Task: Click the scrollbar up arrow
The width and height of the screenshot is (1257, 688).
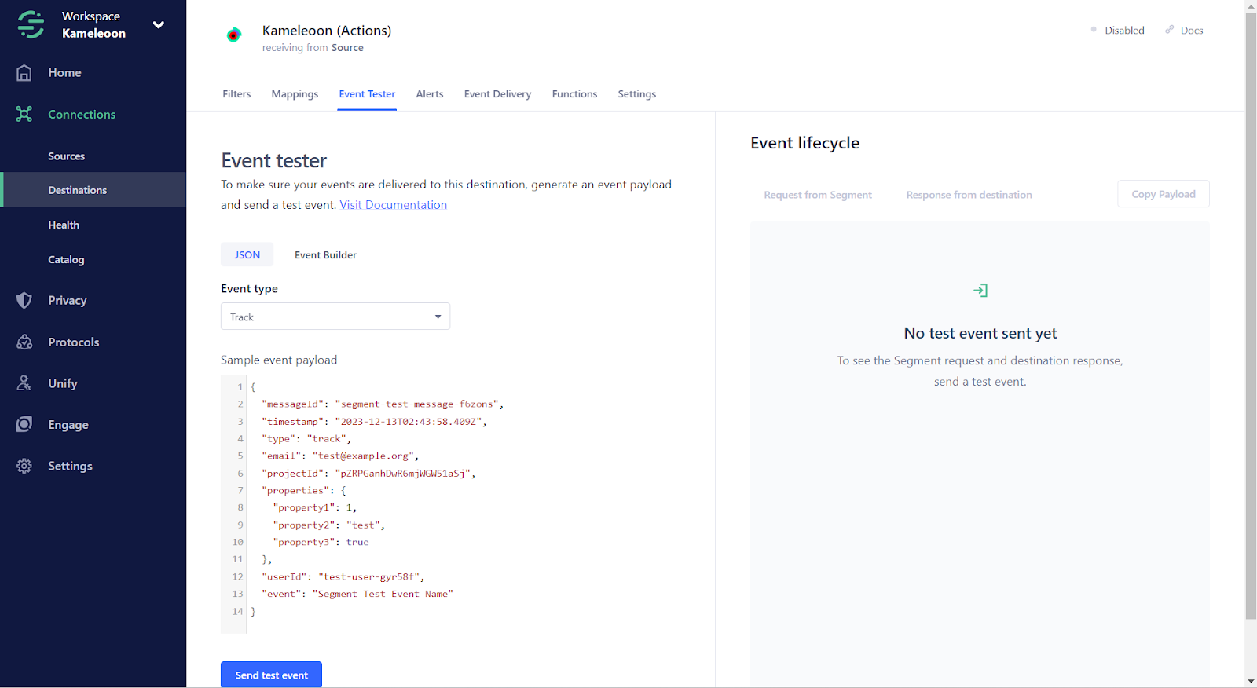Action: 1251,5
